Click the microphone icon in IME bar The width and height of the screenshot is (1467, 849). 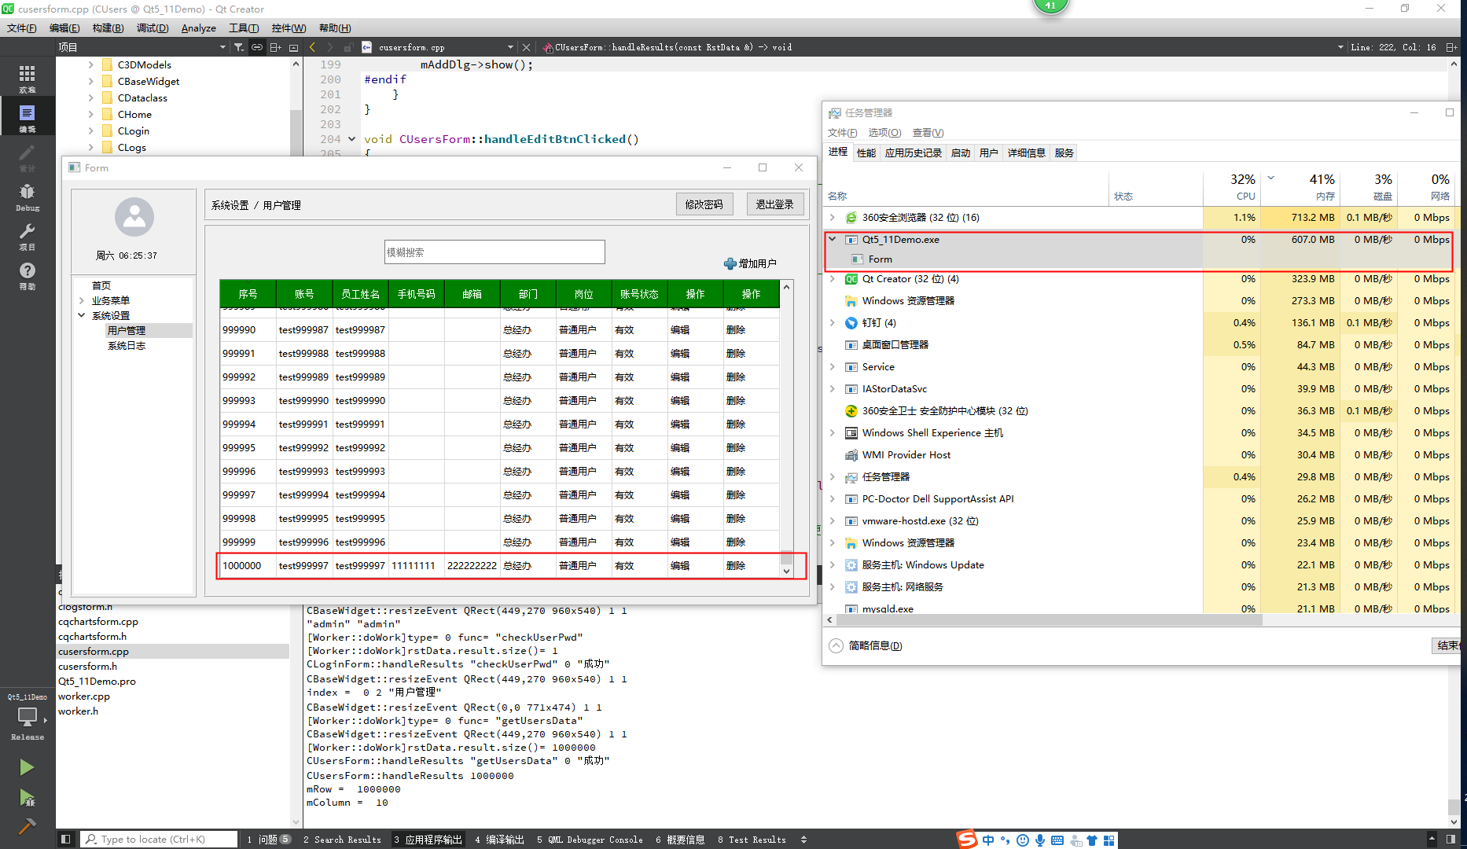tap(1040, 840)
